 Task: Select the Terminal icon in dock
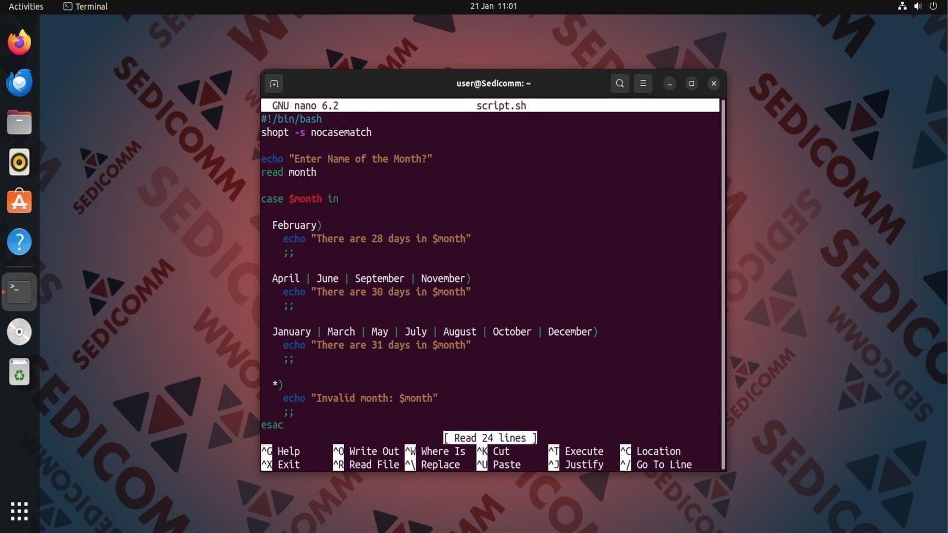19,292
